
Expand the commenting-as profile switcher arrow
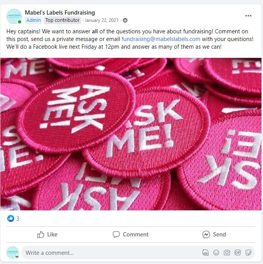(17, 257)
